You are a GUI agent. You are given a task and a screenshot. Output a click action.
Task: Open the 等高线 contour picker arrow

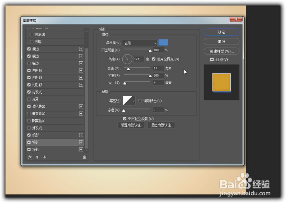pyautogui.click(x=134, y=101)
